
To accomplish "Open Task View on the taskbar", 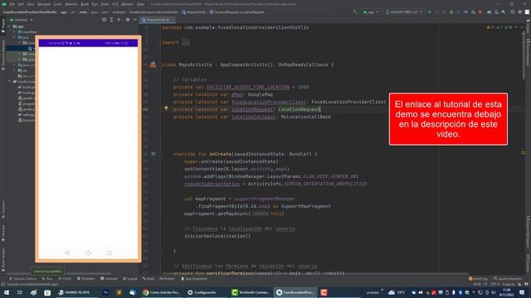I will coord(20,292).
